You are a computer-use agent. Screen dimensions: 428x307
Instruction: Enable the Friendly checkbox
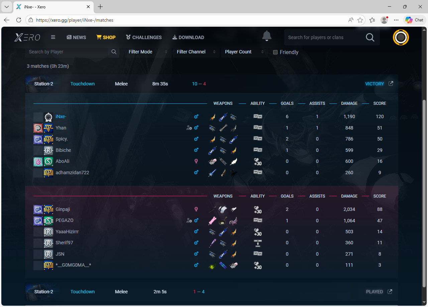276,52
